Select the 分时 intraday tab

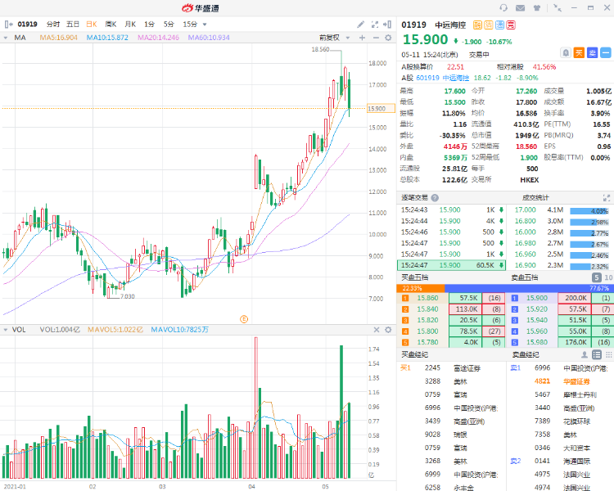click(53, 25)
